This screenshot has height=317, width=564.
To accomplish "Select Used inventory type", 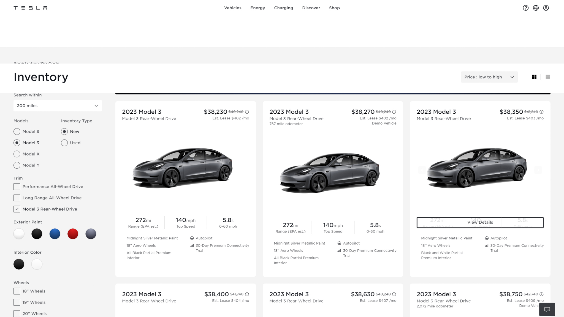I will (x=64, y=143).
